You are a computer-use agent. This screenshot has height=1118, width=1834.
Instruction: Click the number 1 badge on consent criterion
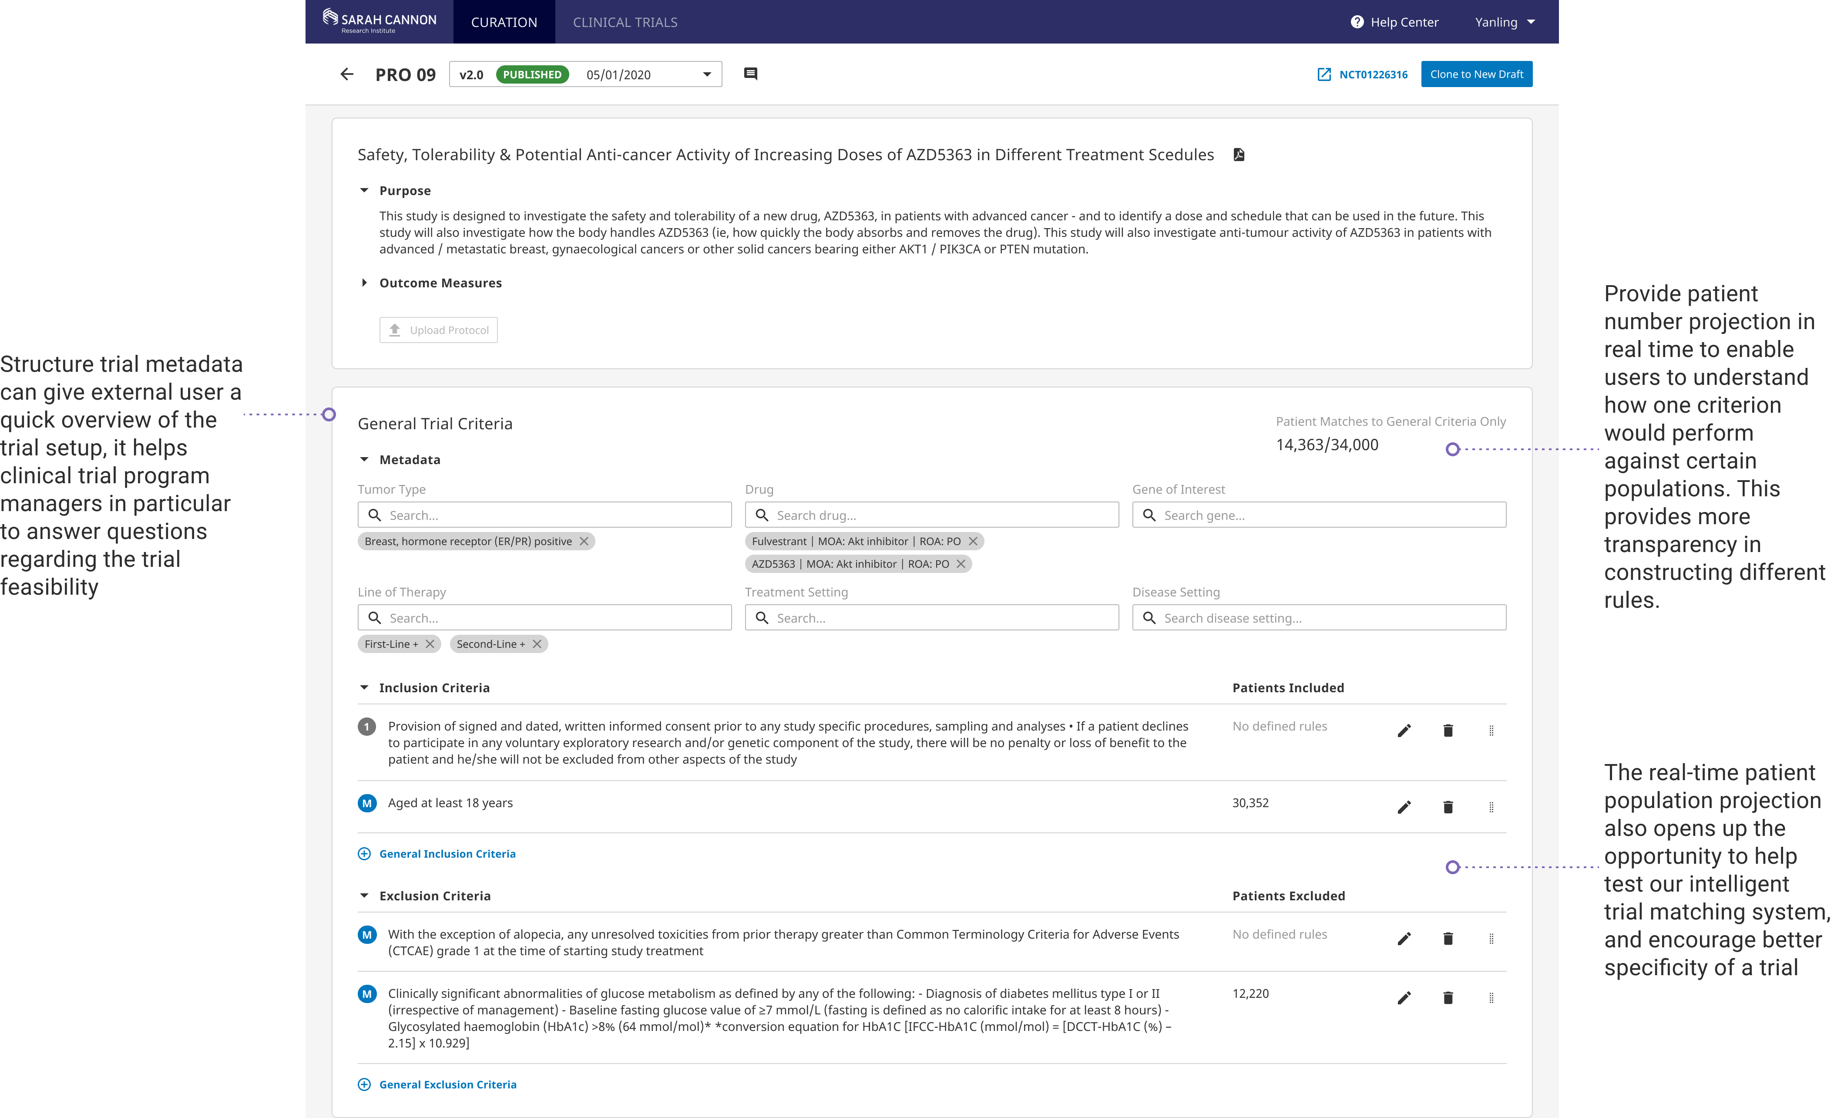point(367,727)
